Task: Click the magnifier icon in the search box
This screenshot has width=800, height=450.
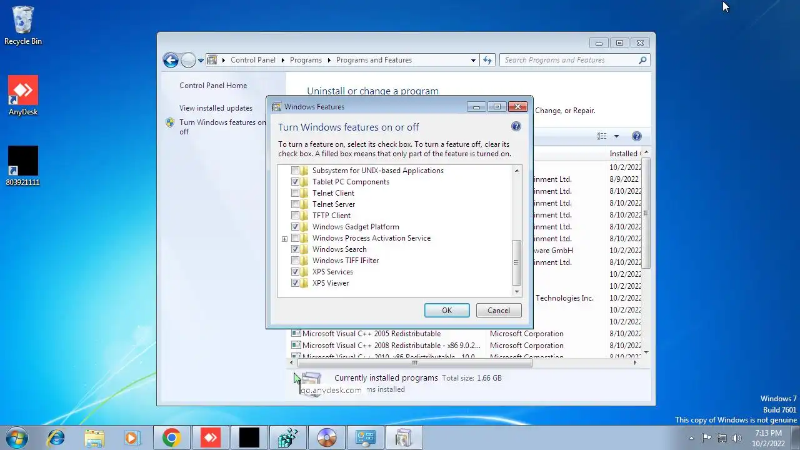Action: pyautogui.click(x=642, y=60)
